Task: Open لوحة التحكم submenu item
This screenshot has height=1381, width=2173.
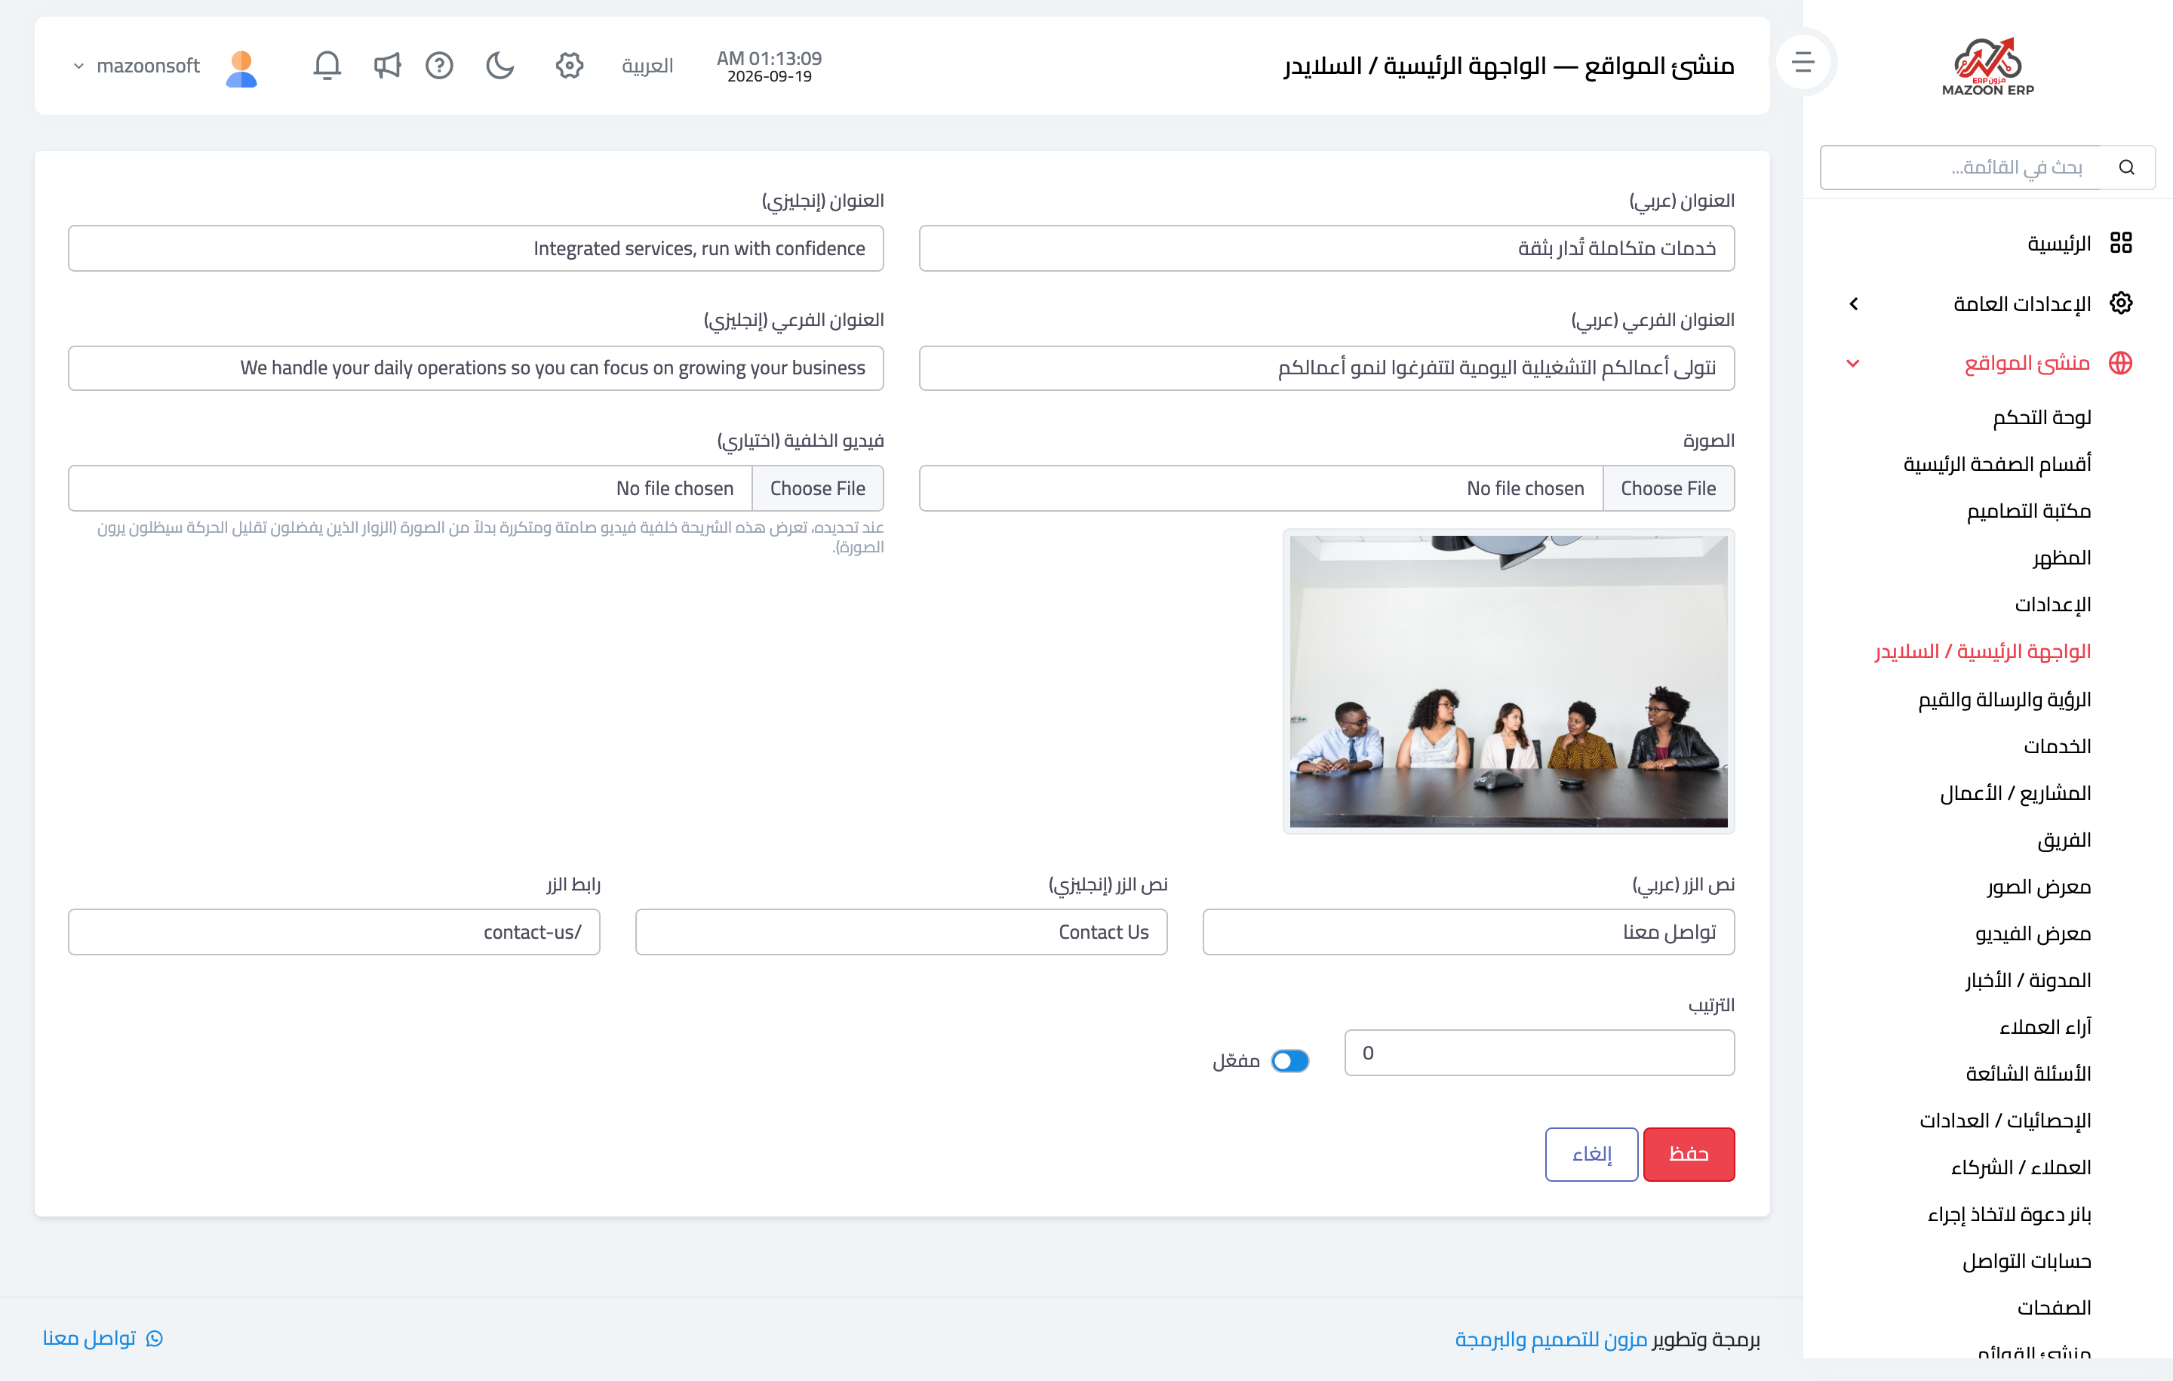Action: click(x=2041, y=417)
